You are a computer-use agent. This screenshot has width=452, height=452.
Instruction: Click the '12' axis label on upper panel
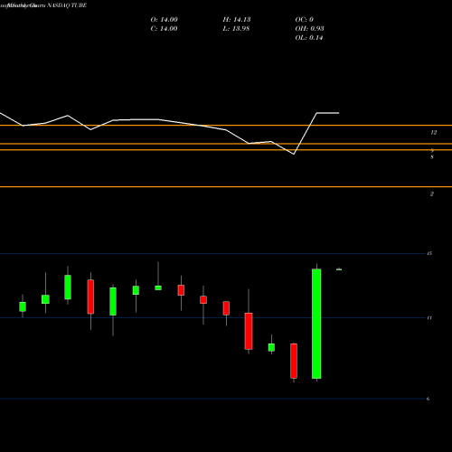434,133
